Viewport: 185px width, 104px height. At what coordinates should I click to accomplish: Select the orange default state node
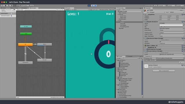(x=25, y=44)
